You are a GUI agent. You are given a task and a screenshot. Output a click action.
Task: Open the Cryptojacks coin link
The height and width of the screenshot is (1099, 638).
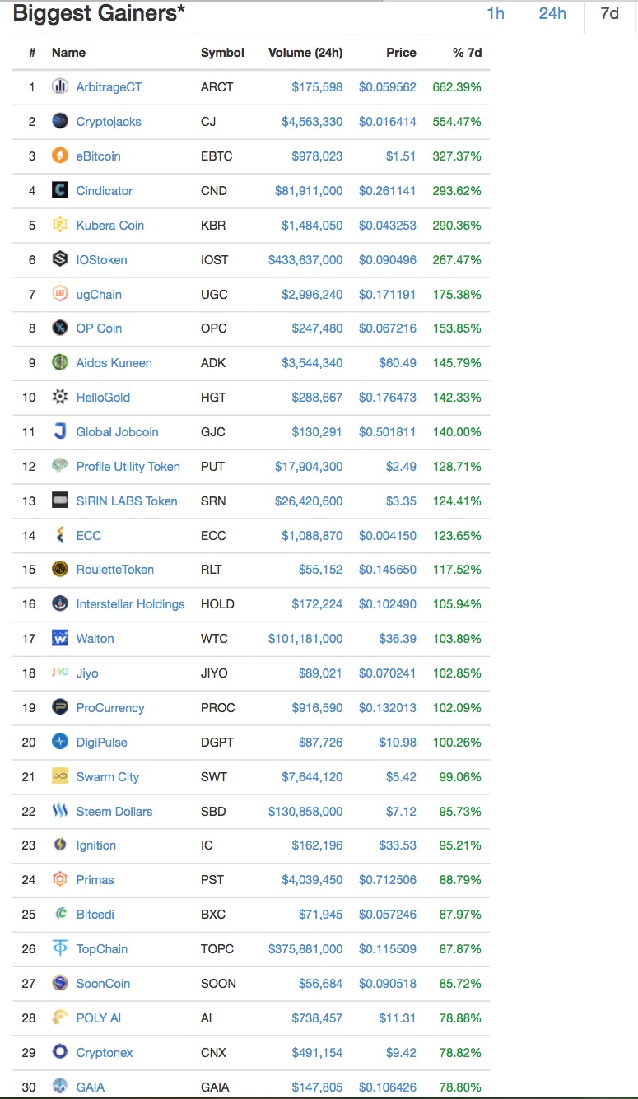point(109,121)
